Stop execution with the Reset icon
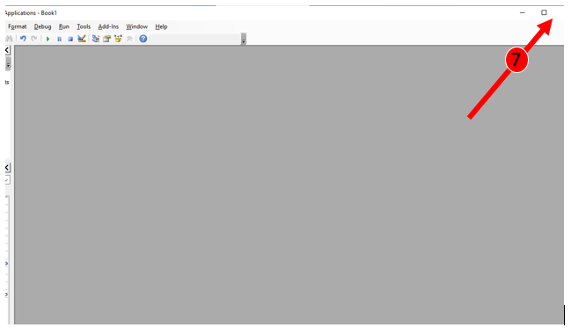 pos(70,39)
